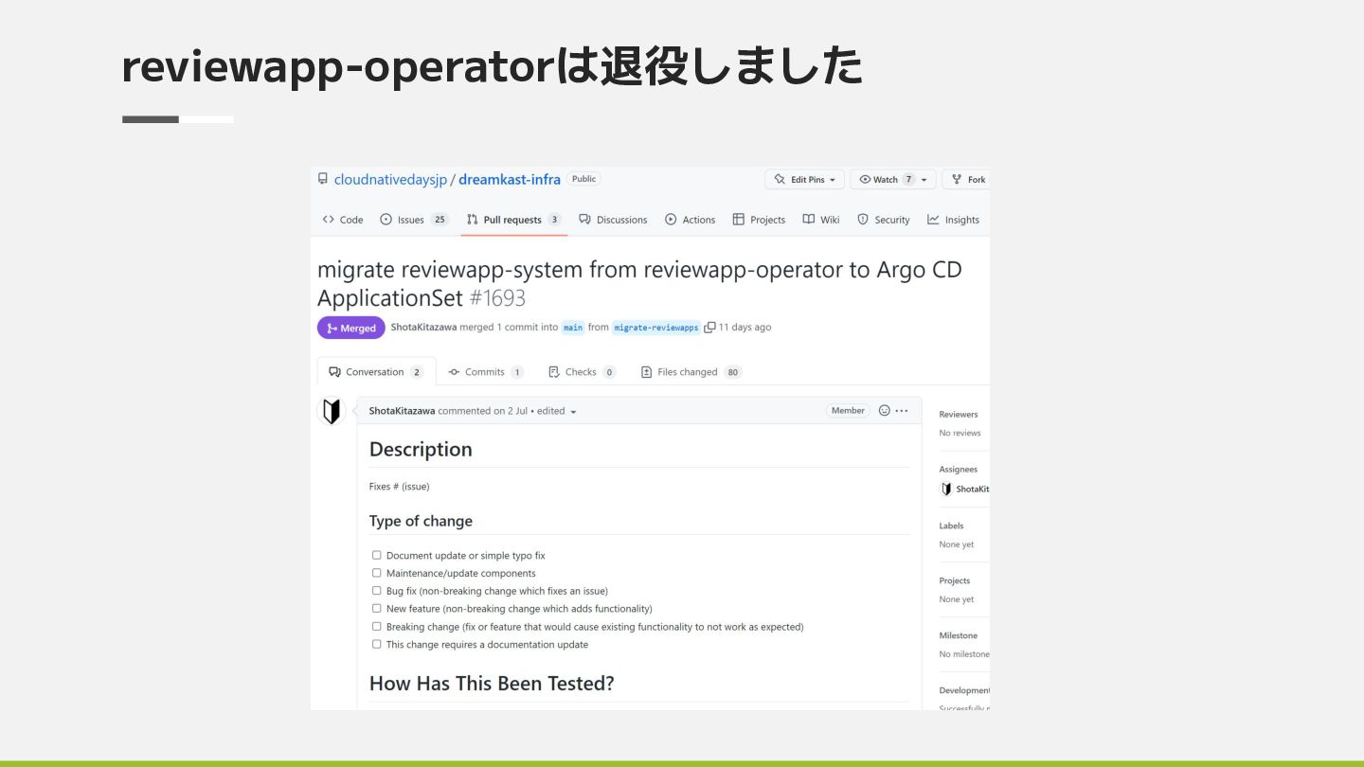Viewport: 1364px width, 767px height.
Task: Click the Wiki book icon
Action: pos(809,220)
